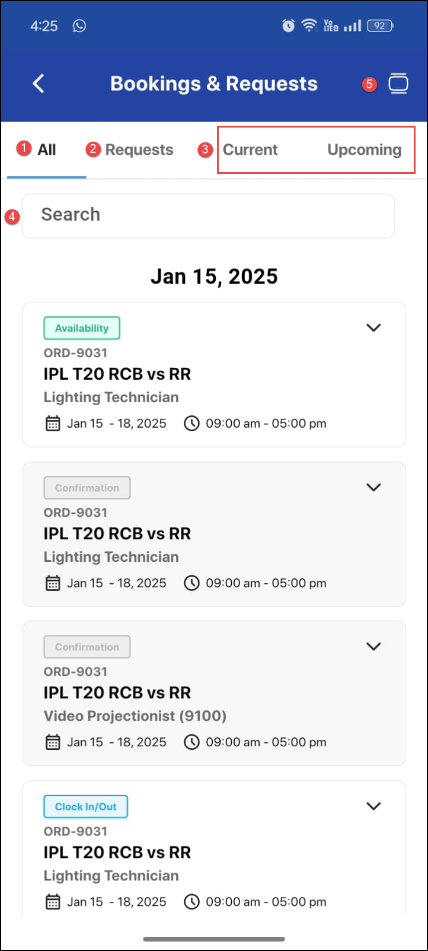This screenshot has width=428, height=951.
Task: Tap the clock icon on Clock In/Out card
Action: [191, 902]
